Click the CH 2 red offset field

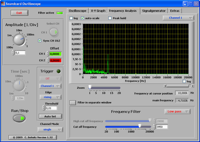coord(55,60)
